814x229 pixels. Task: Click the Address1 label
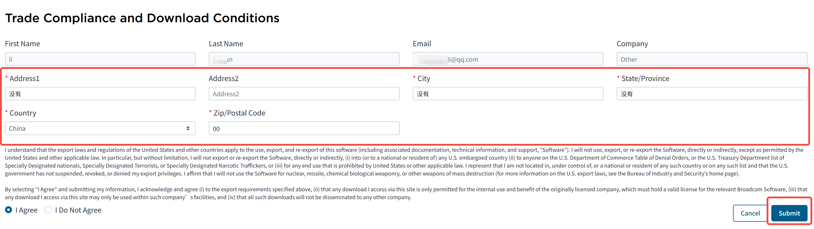point(24,78)
